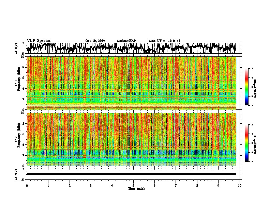Screen dimensions: 270x208
Task: Click time axis tick label "9"
Action: point(218,185)
